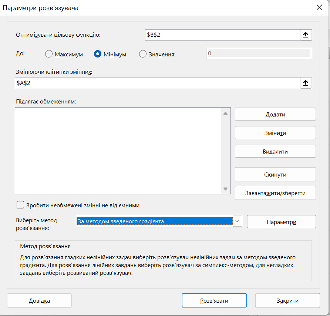The width and height of the screenshot is (330, 316).
Task: Select the Максимум radio button
Action: click(49, 54)
